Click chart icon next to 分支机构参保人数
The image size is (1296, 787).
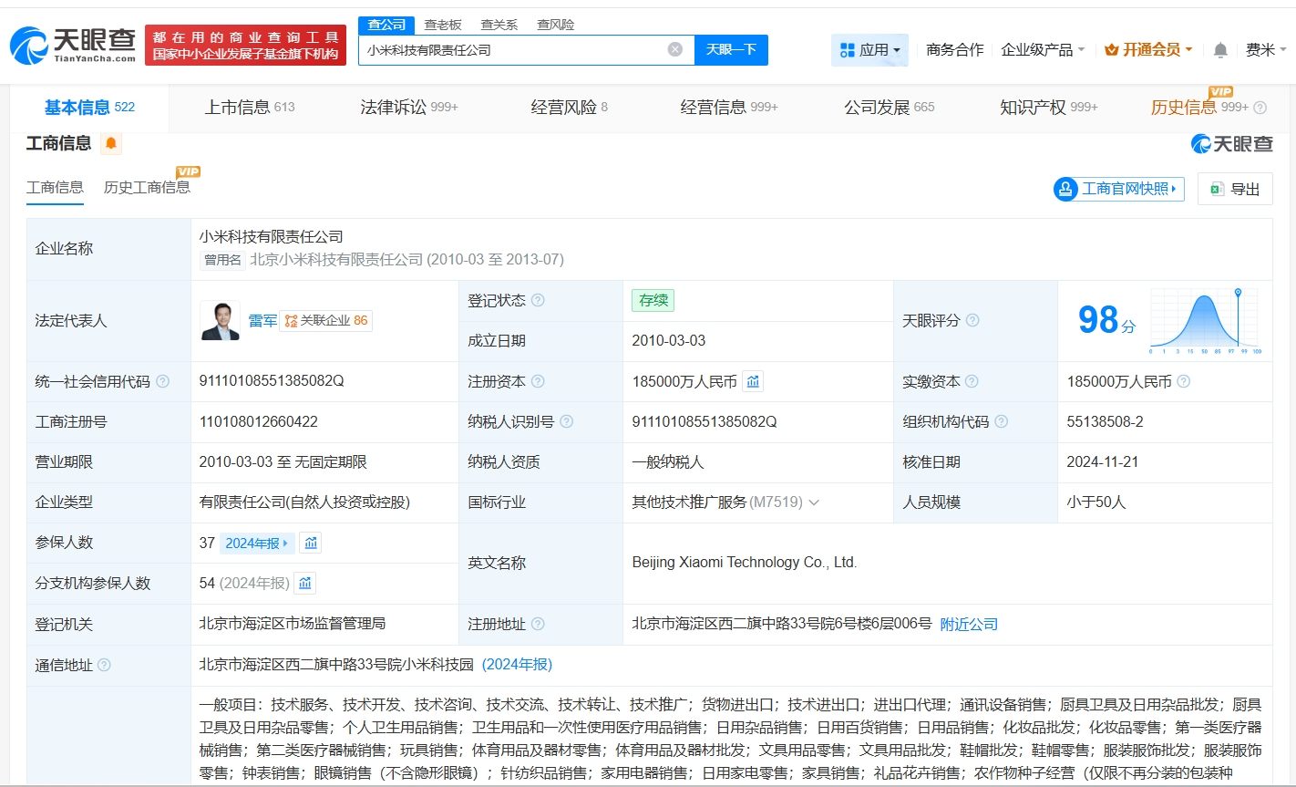pos(305,583)
